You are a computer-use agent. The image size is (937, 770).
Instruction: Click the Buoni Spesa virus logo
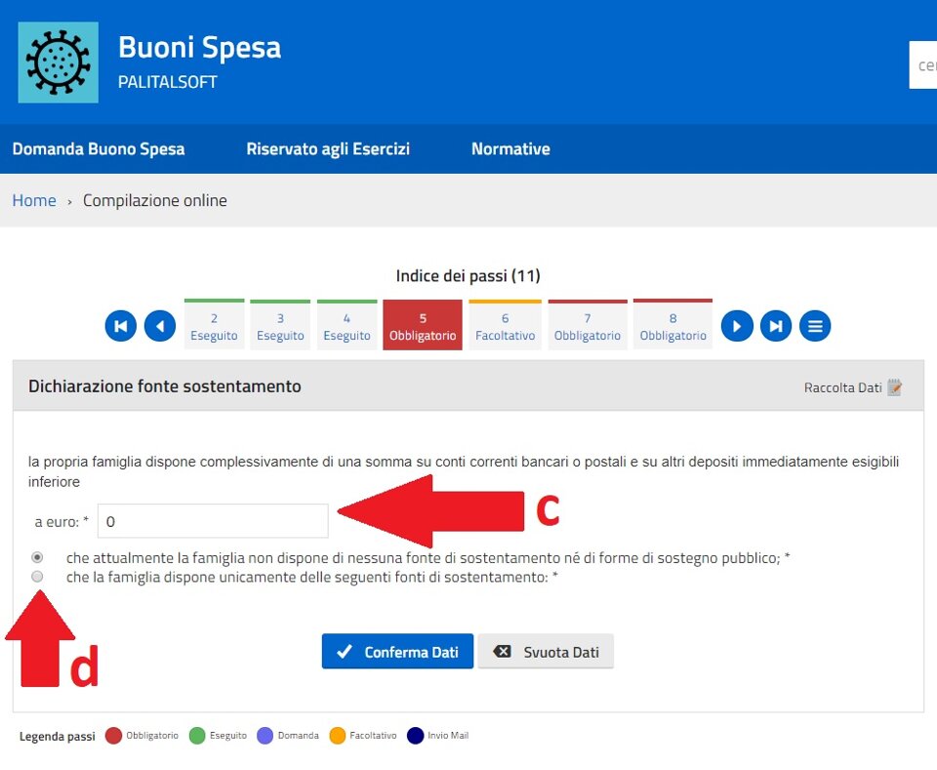coord(58,62)
